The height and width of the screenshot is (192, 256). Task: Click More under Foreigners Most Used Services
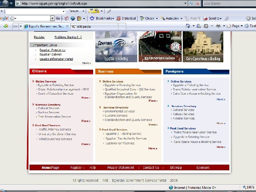pyautogui.click(x=221, y=147)
